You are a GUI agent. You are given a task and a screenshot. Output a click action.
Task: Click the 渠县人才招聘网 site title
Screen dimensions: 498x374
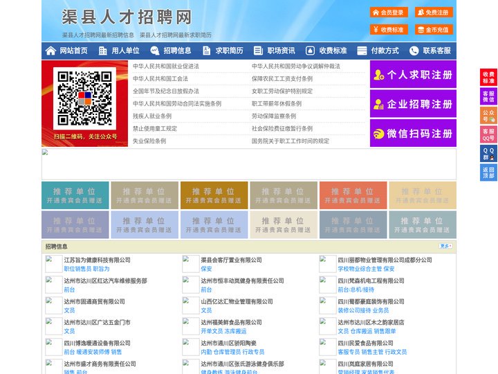pos(127,17)
